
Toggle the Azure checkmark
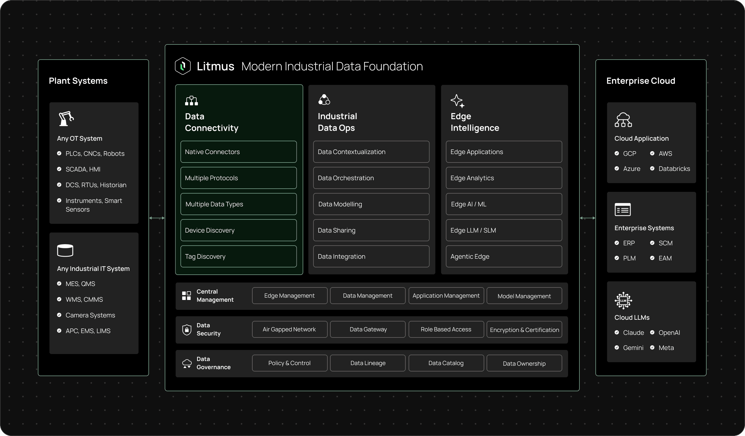click(x=617, y=168)
